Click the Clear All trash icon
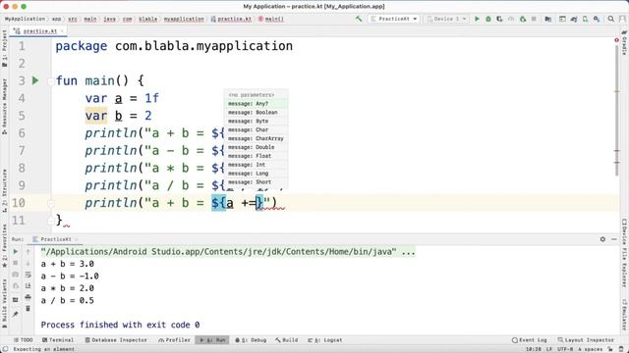 coord(28,309)
